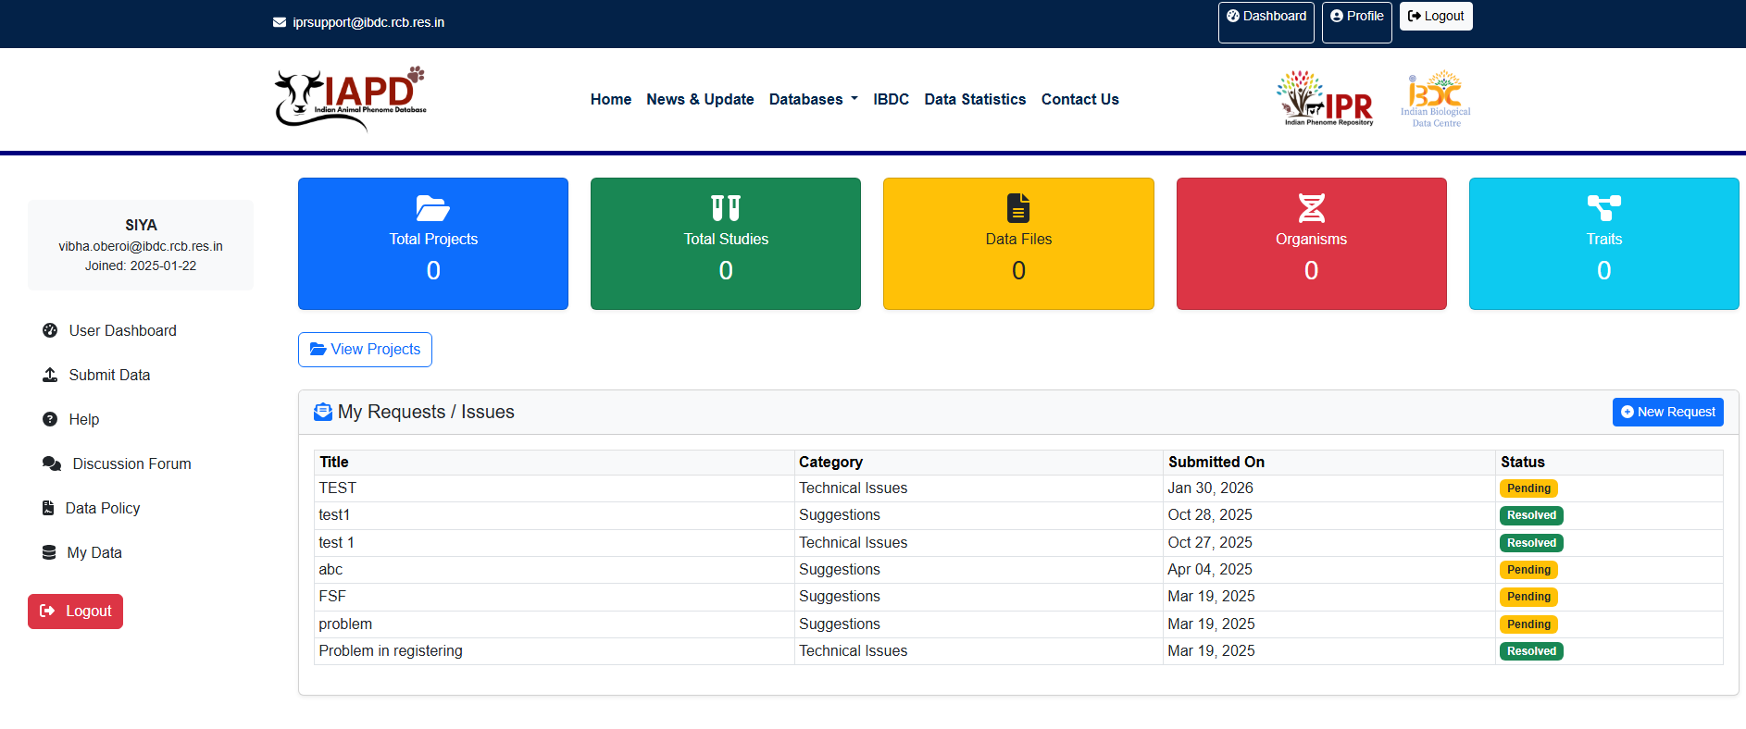1746x729 pixels.
Task: Click the IAPD logo
Action: coord(350,98)
